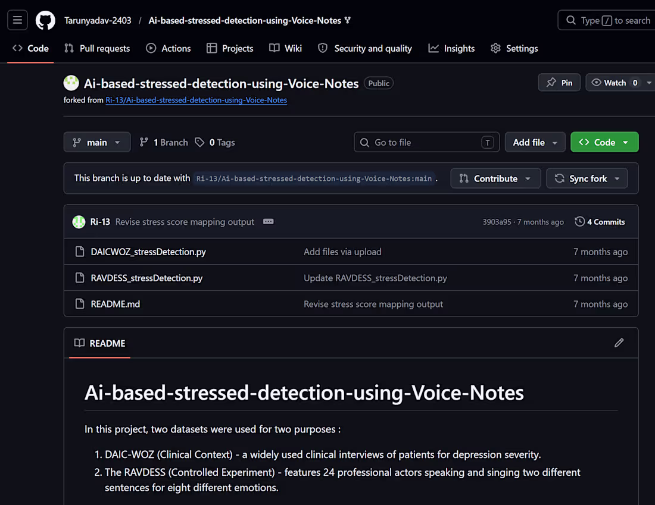The width and height of the screenshot is (655, 505).
Task: View the 4 Commits history
Action: pyautogui.click(x=600, y=222)
